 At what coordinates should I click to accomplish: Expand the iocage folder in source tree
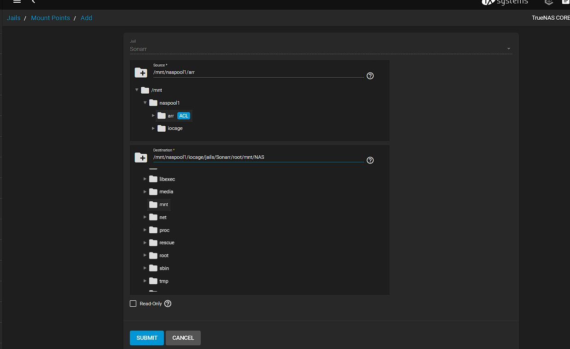pos(153,129)
